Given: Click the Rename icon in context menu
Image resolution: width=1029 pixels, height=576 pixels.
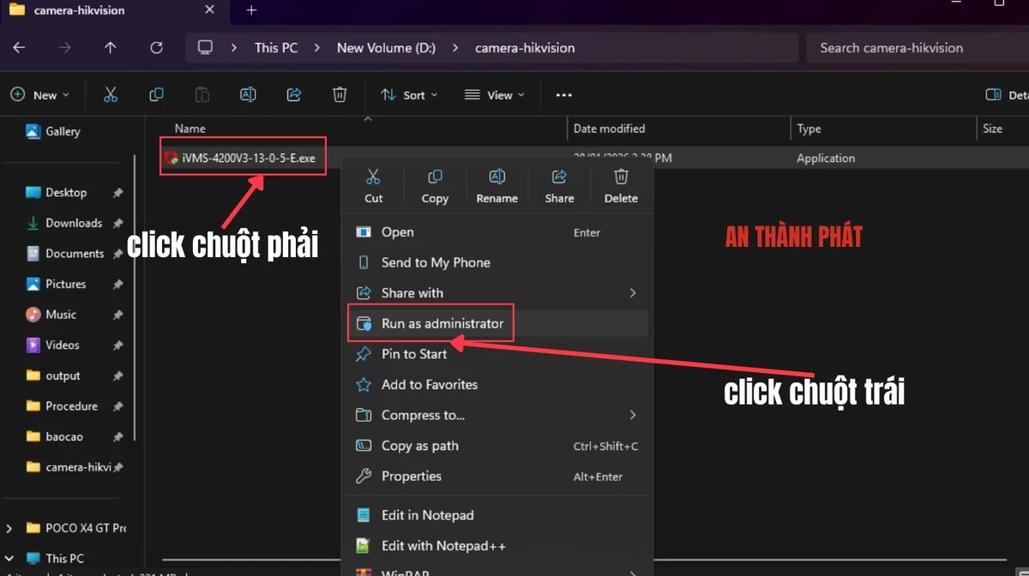Looking at the screenshot, I should 496,177.
